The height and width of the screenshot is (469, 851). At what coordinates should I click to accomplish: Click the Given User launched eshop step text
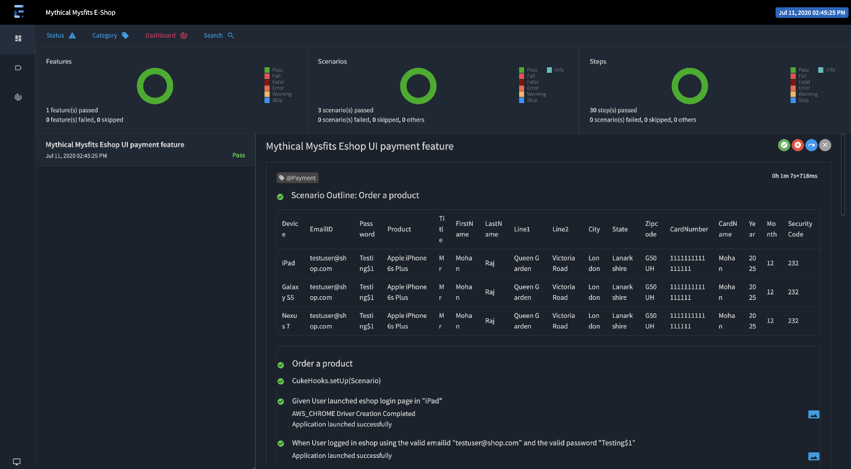(x=367, y=401)
